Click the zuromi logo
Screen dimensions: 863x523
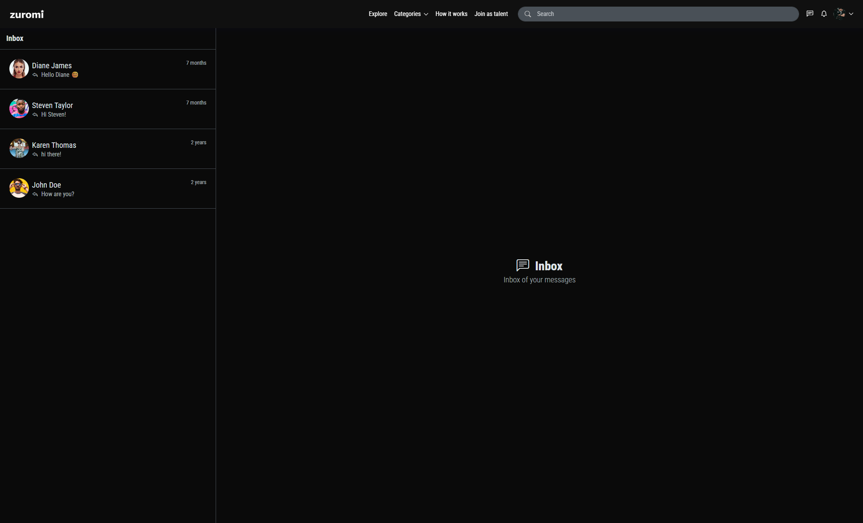pyautogui.click(x=27, y=14)
